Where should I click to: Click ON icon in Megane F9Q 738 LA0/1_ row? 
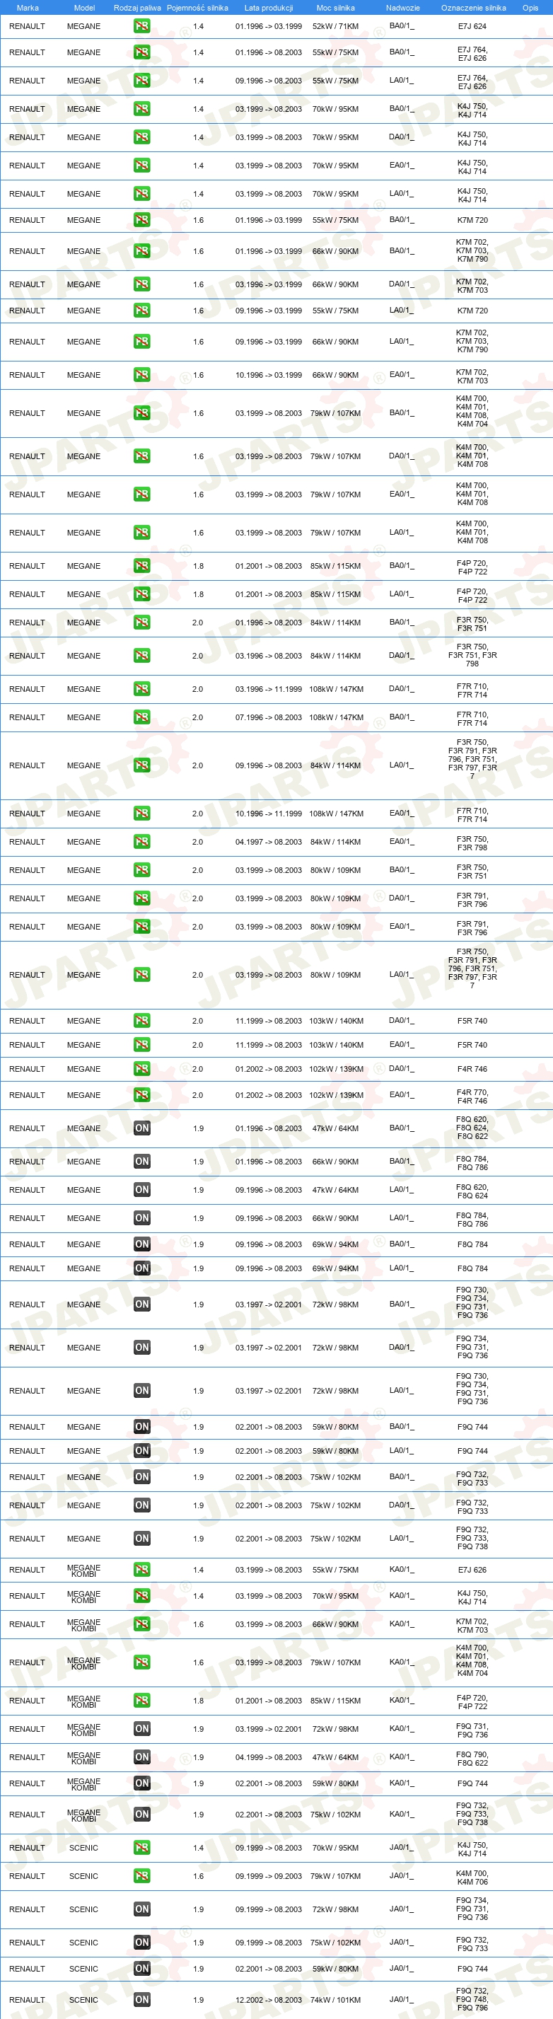tap(141, 1539)
